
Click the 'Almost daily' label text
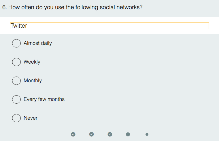coord(38,43)
